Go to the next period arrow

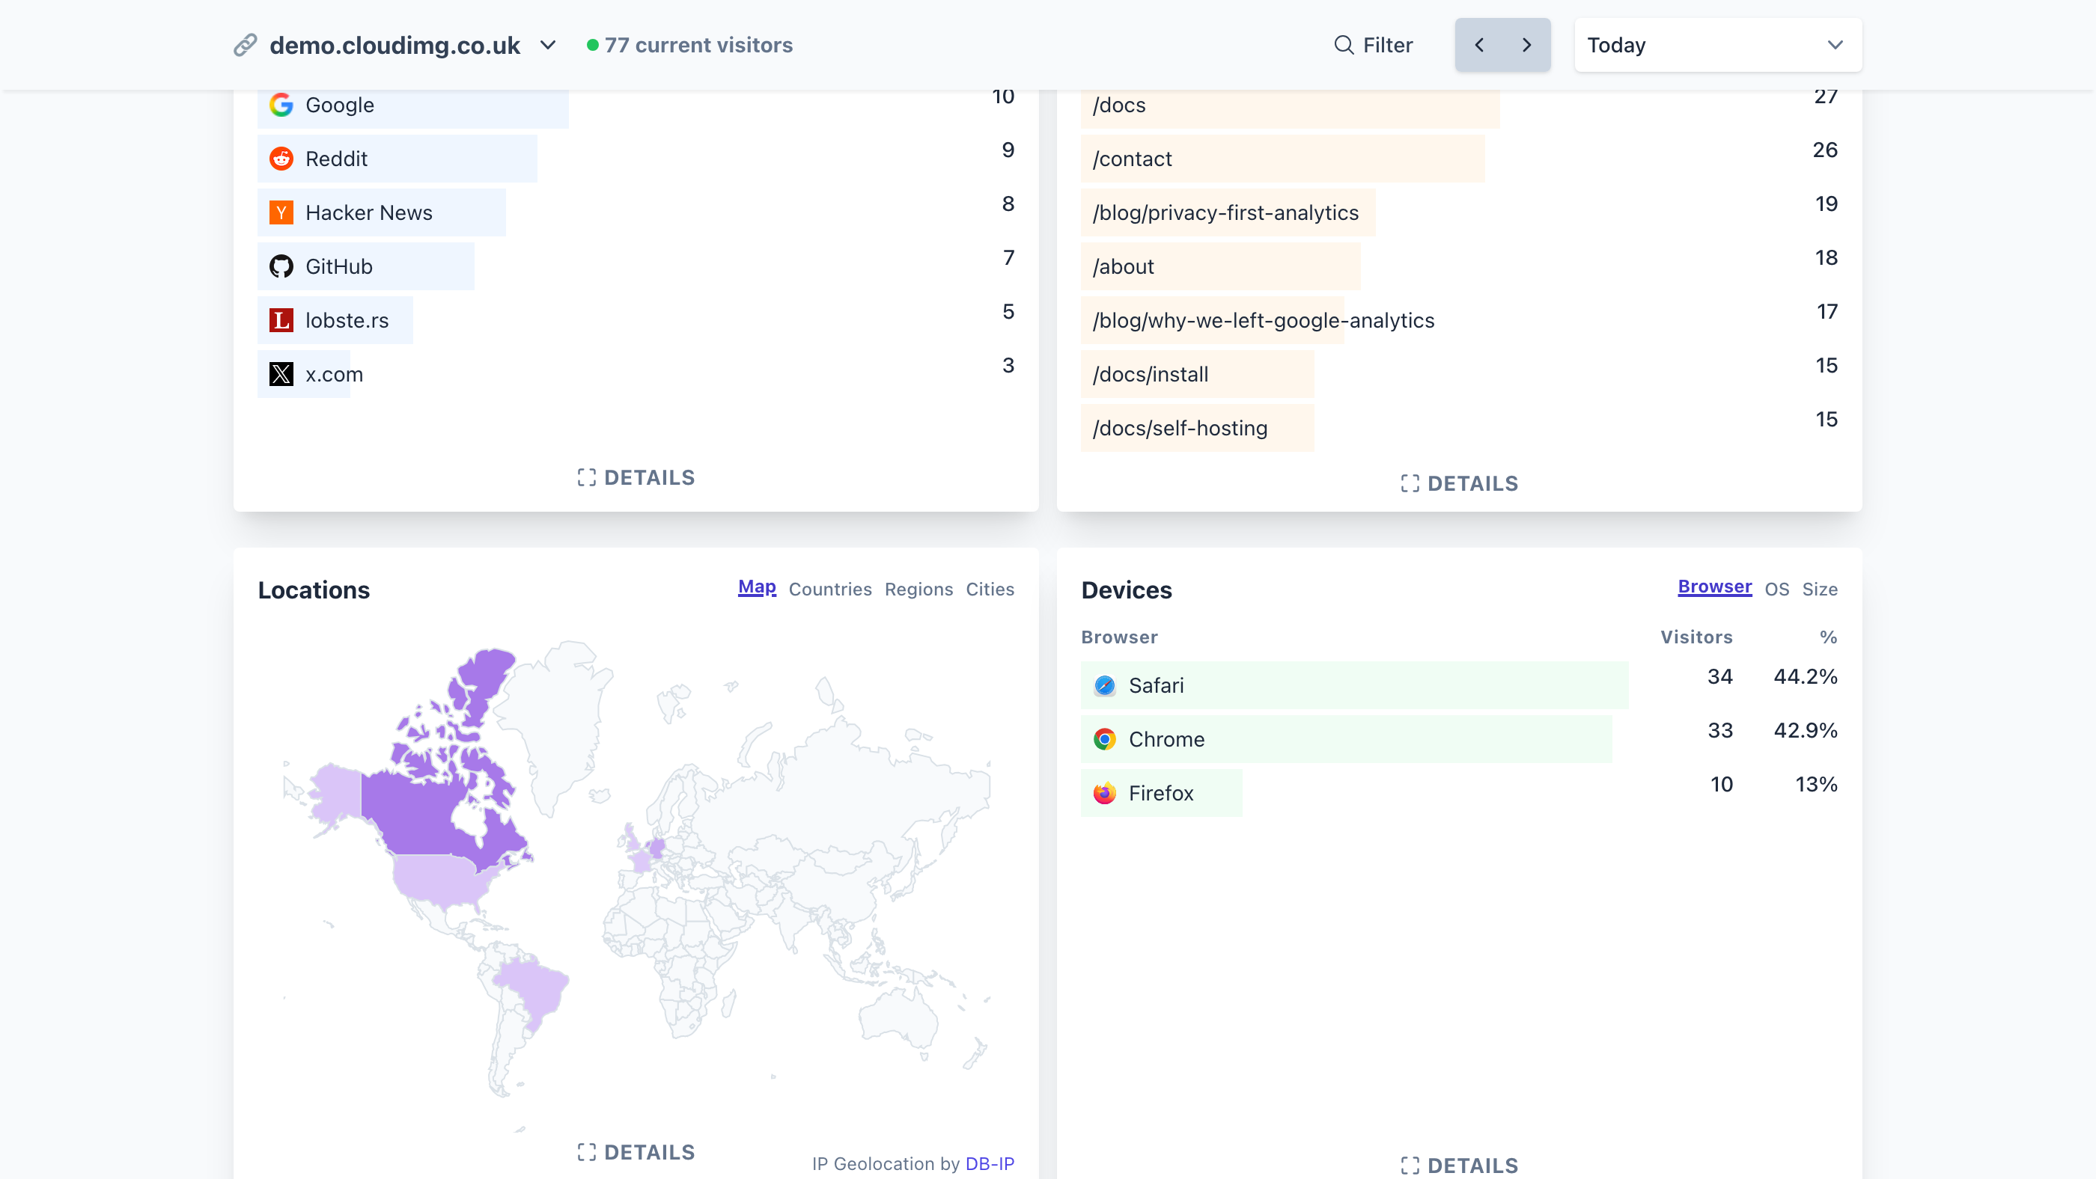coord(1526,45)
